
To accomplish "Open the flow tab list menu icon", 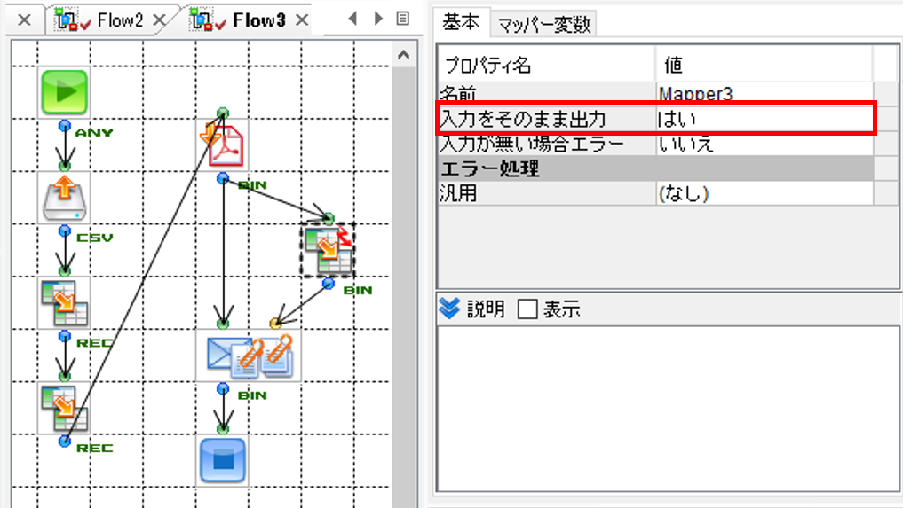I will tap(403, 19).
